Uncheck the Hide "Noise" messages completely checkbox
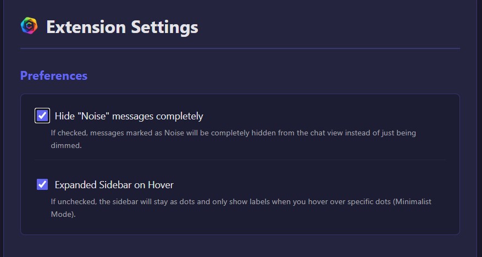Screen dimensions: 482x257 coord(42,116)
